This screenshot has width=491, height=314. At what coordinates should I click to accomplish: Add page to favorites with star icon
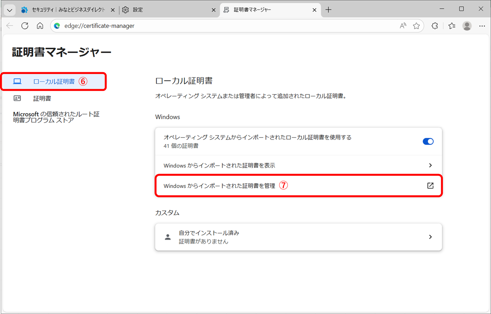416,26
